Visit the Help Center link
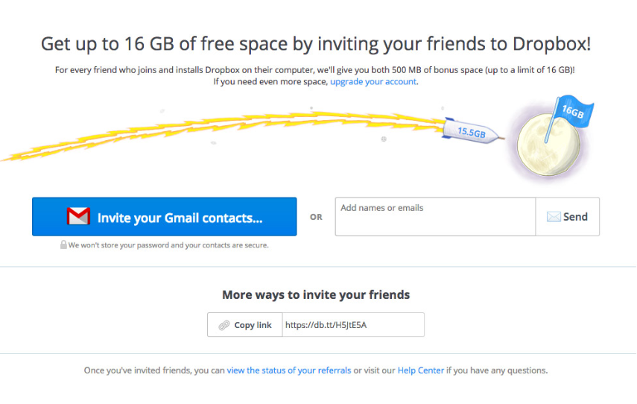The image size is (637, 404). [x=421, y=370]
